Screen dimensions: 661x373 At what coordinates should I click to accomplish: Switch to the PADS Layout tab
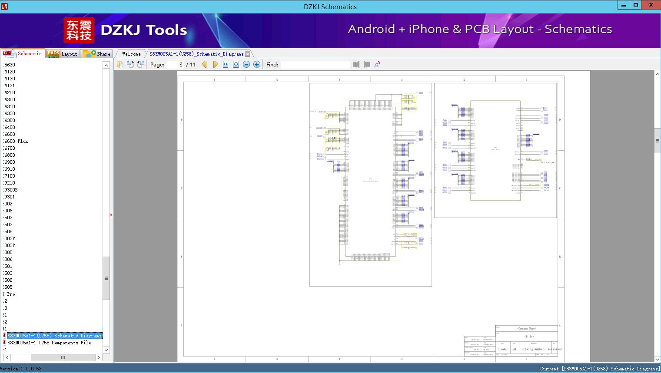62,53
